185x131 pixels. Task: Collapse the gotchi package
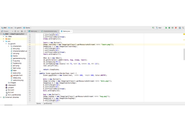[x=6, y=44]
